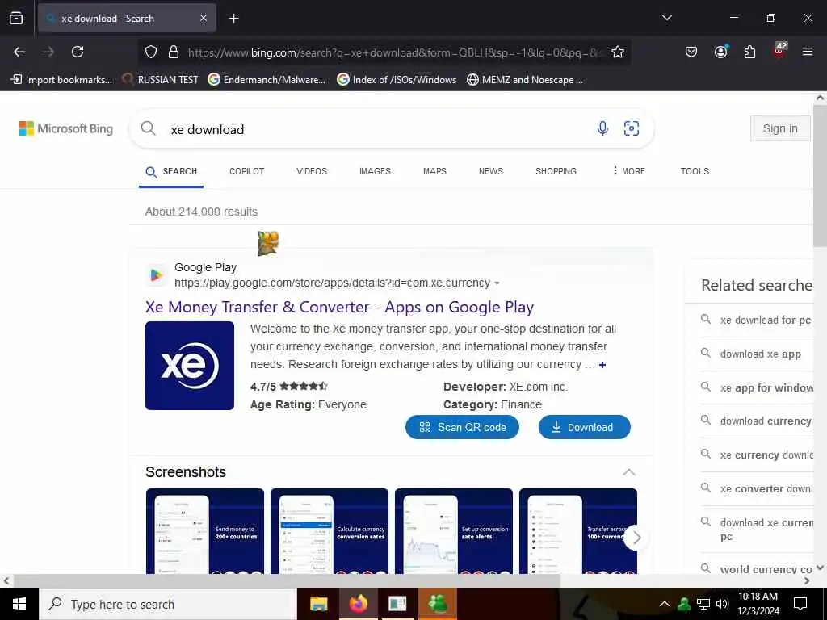Image resolution: width=827 pixels, height=620 pixels.
Task: Open the RUSSIAN TEST bookmark
Action: point(160,80)
